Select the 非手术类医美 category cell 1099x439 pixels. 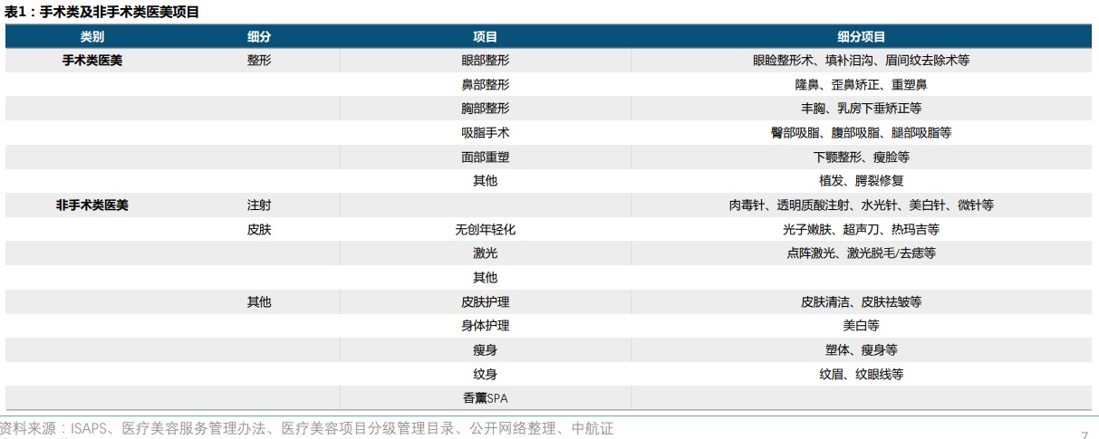tap(92, 205)
